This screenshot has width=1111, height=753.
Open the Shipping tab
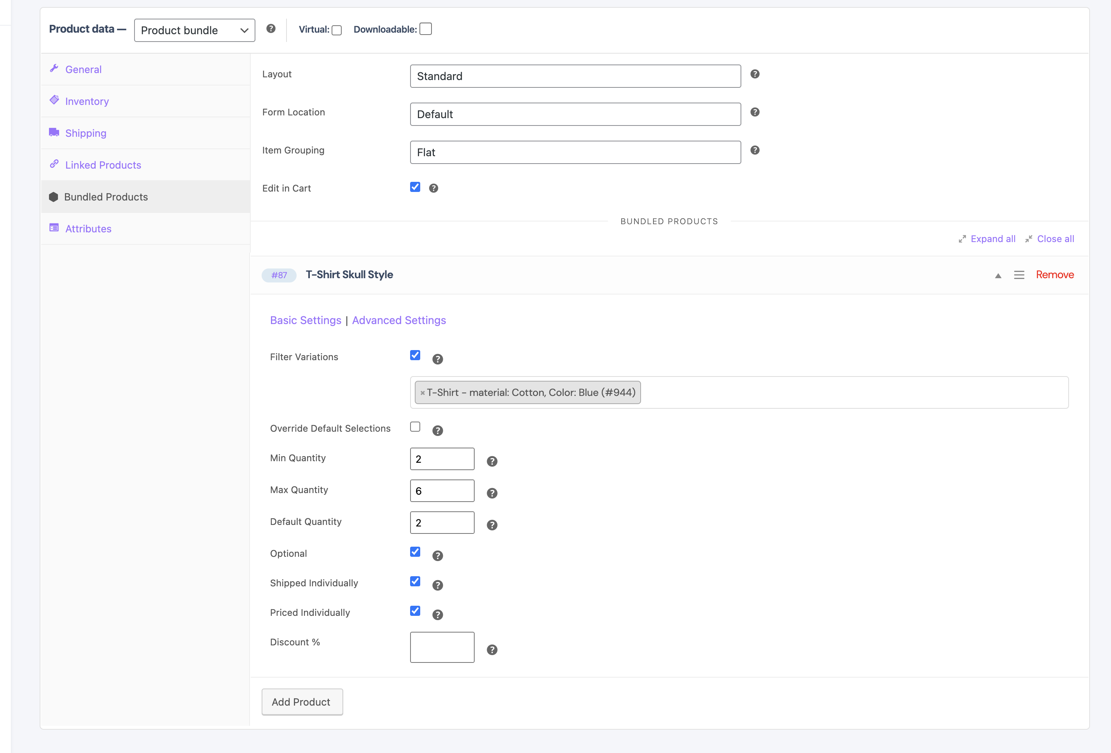tap(145, 133)
